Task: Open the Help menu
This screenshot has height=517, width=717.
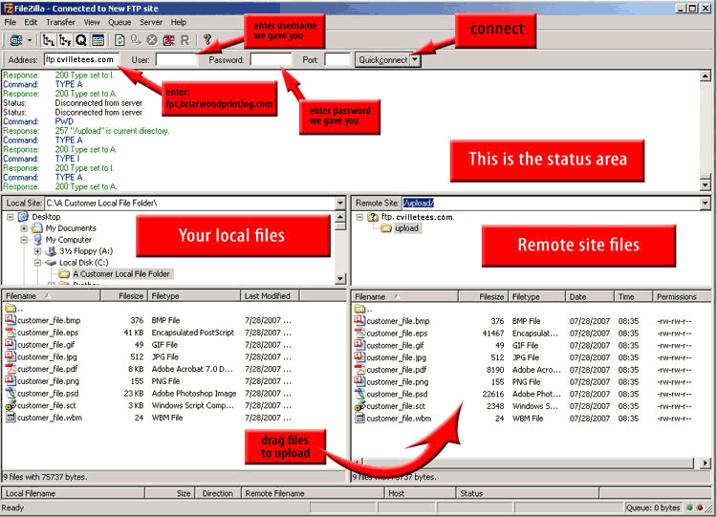Action: coord(179,22)
